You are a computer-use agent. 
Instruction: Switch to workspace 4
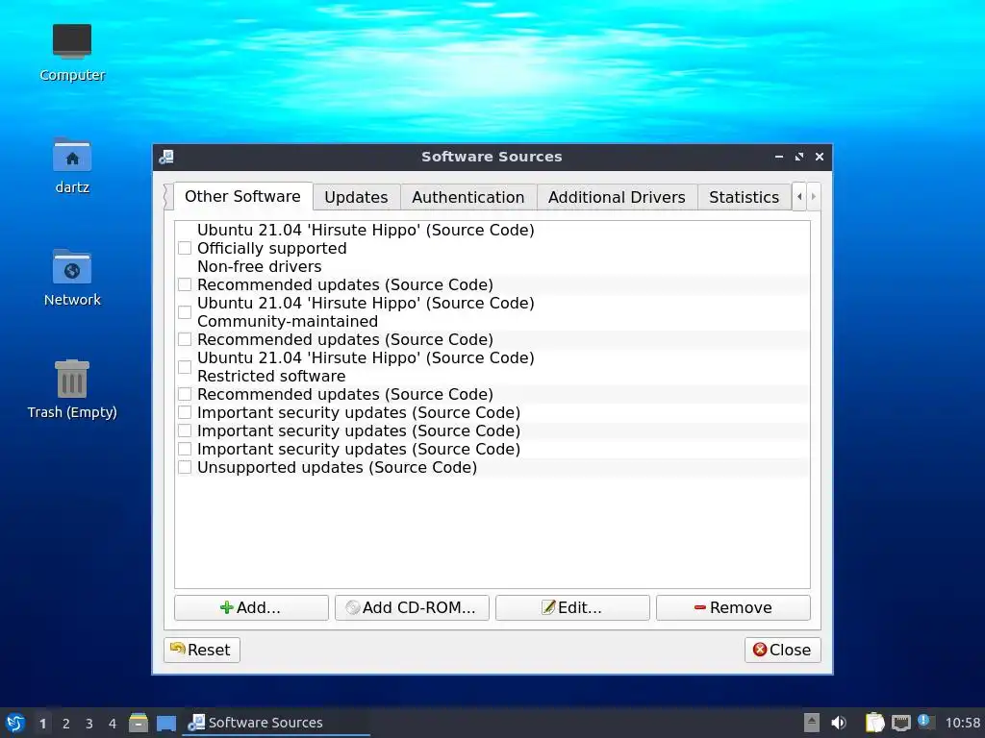(113, 724)
